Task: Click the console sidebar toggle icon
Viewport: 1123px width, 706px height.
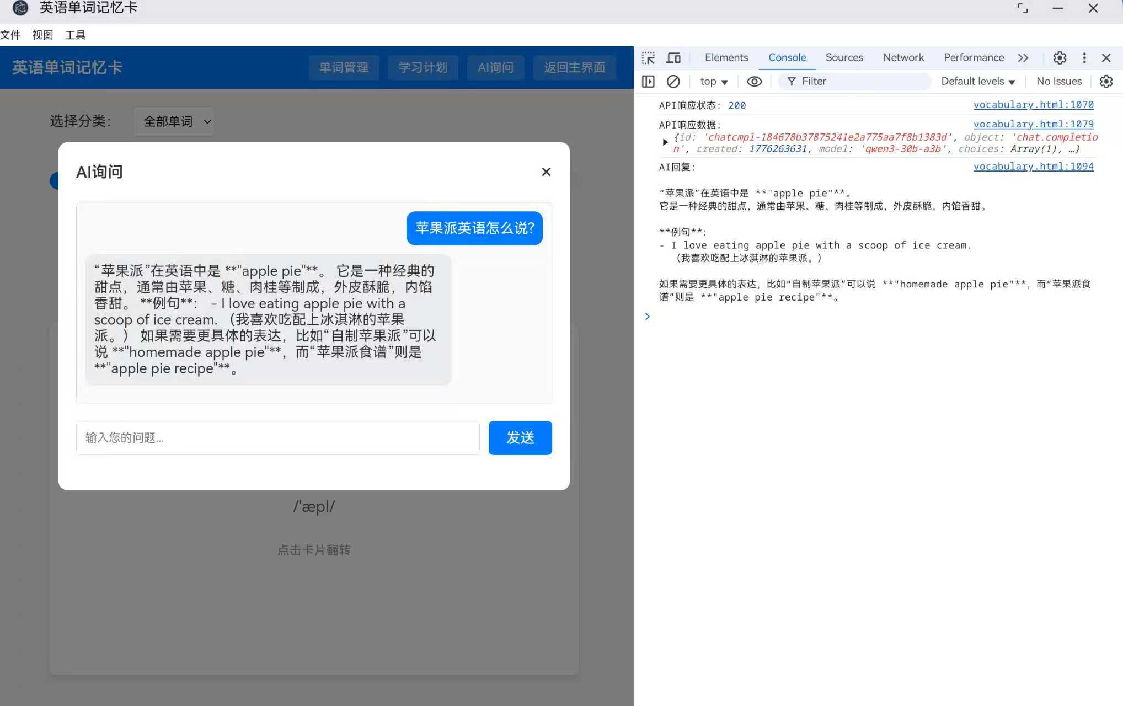Action: click(x=648, y=81)
